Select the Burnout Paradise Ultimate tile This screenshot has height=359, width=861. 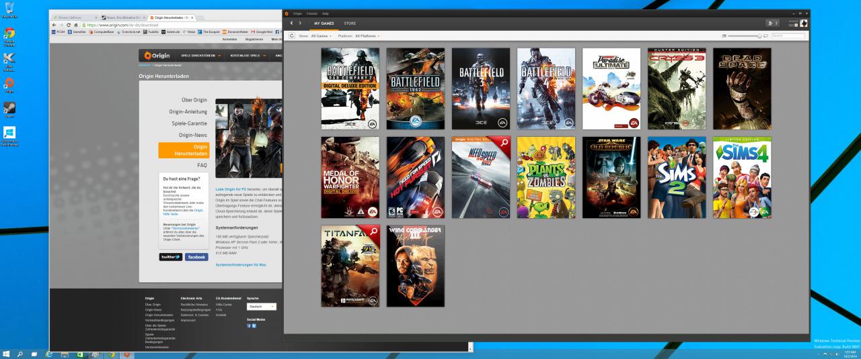(611, 89)
